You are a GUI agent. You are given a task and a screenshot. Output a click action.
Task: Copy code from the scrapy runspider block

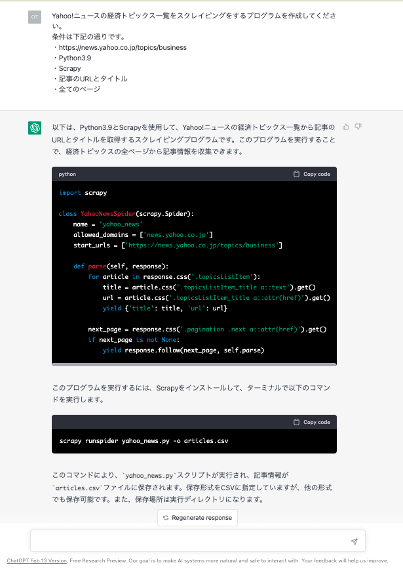(312, 422)
